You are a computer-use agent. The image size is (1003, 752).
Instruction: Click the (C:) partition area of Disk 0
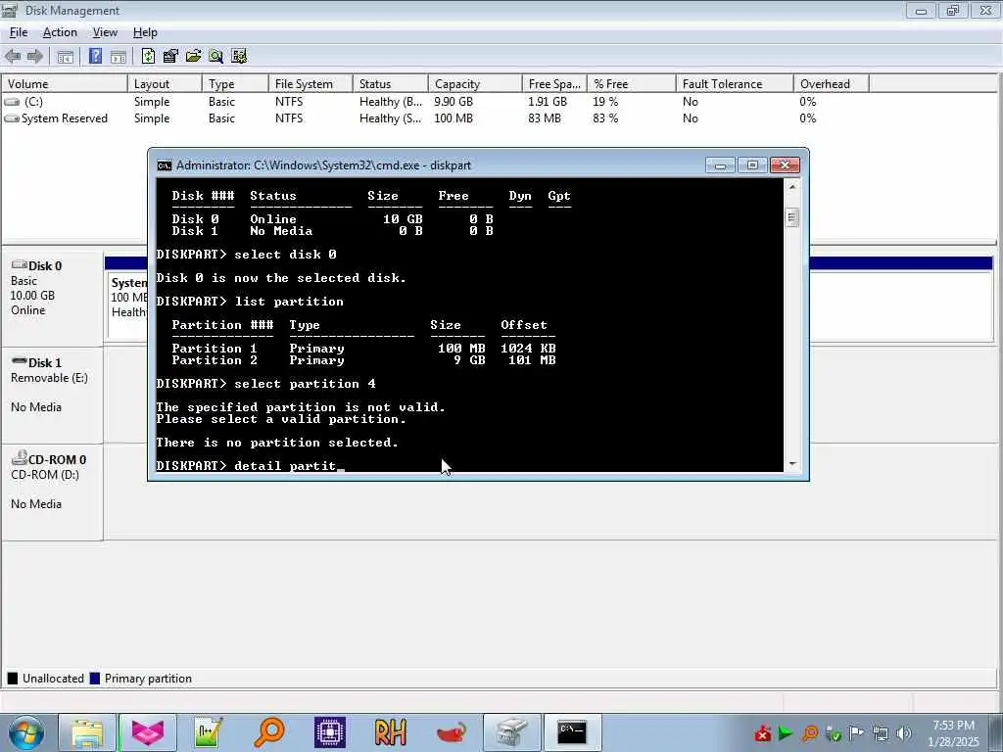tap(901, 305)
